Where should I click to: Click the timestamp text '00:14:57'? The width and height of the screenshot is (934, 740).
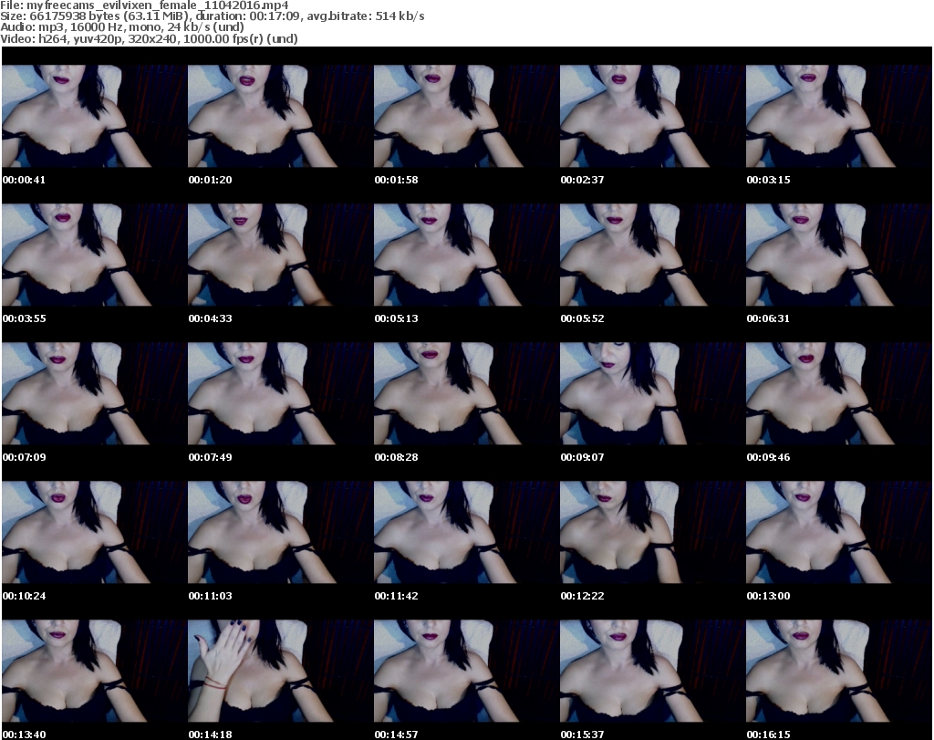coord(396,735)
